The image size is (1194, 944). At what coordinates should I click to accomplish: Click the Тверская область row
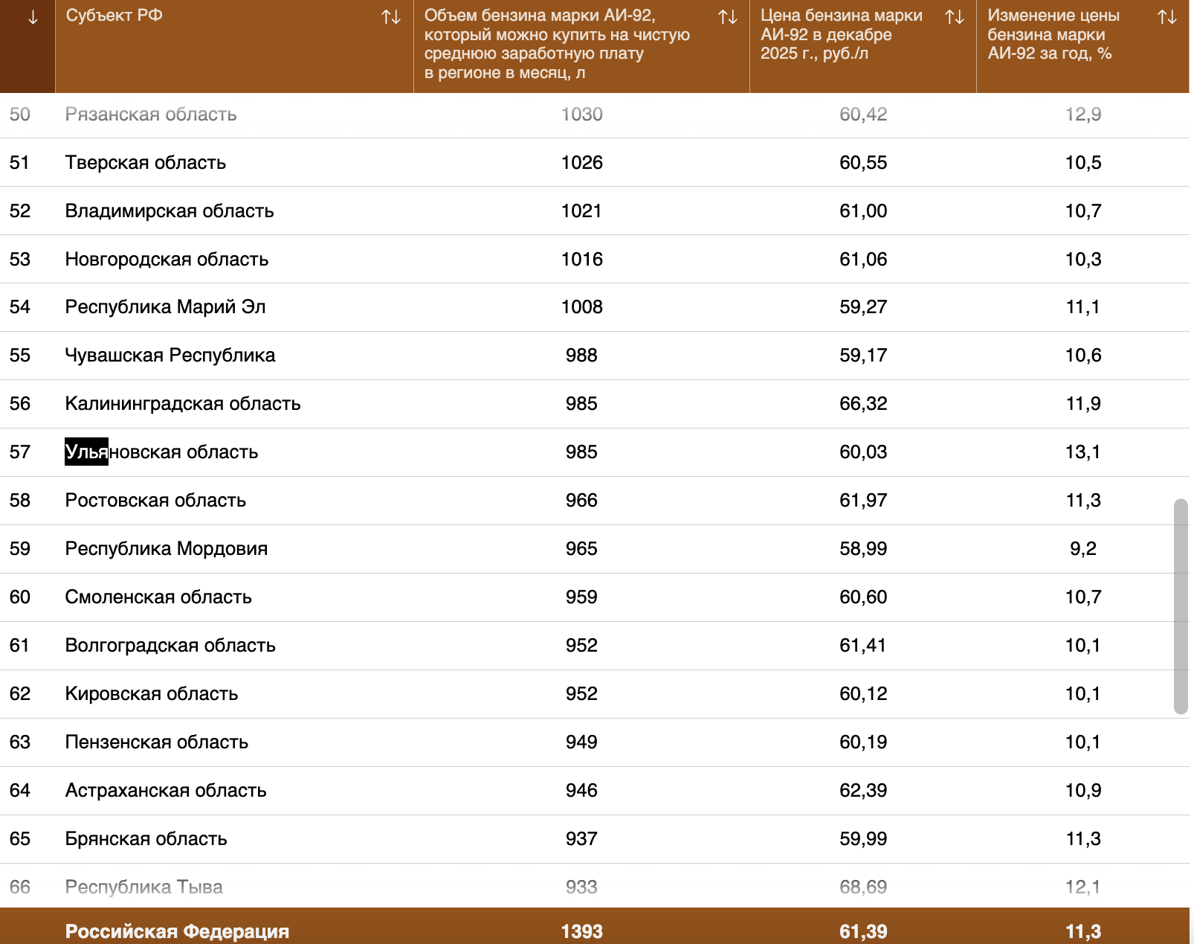point(145,163)
